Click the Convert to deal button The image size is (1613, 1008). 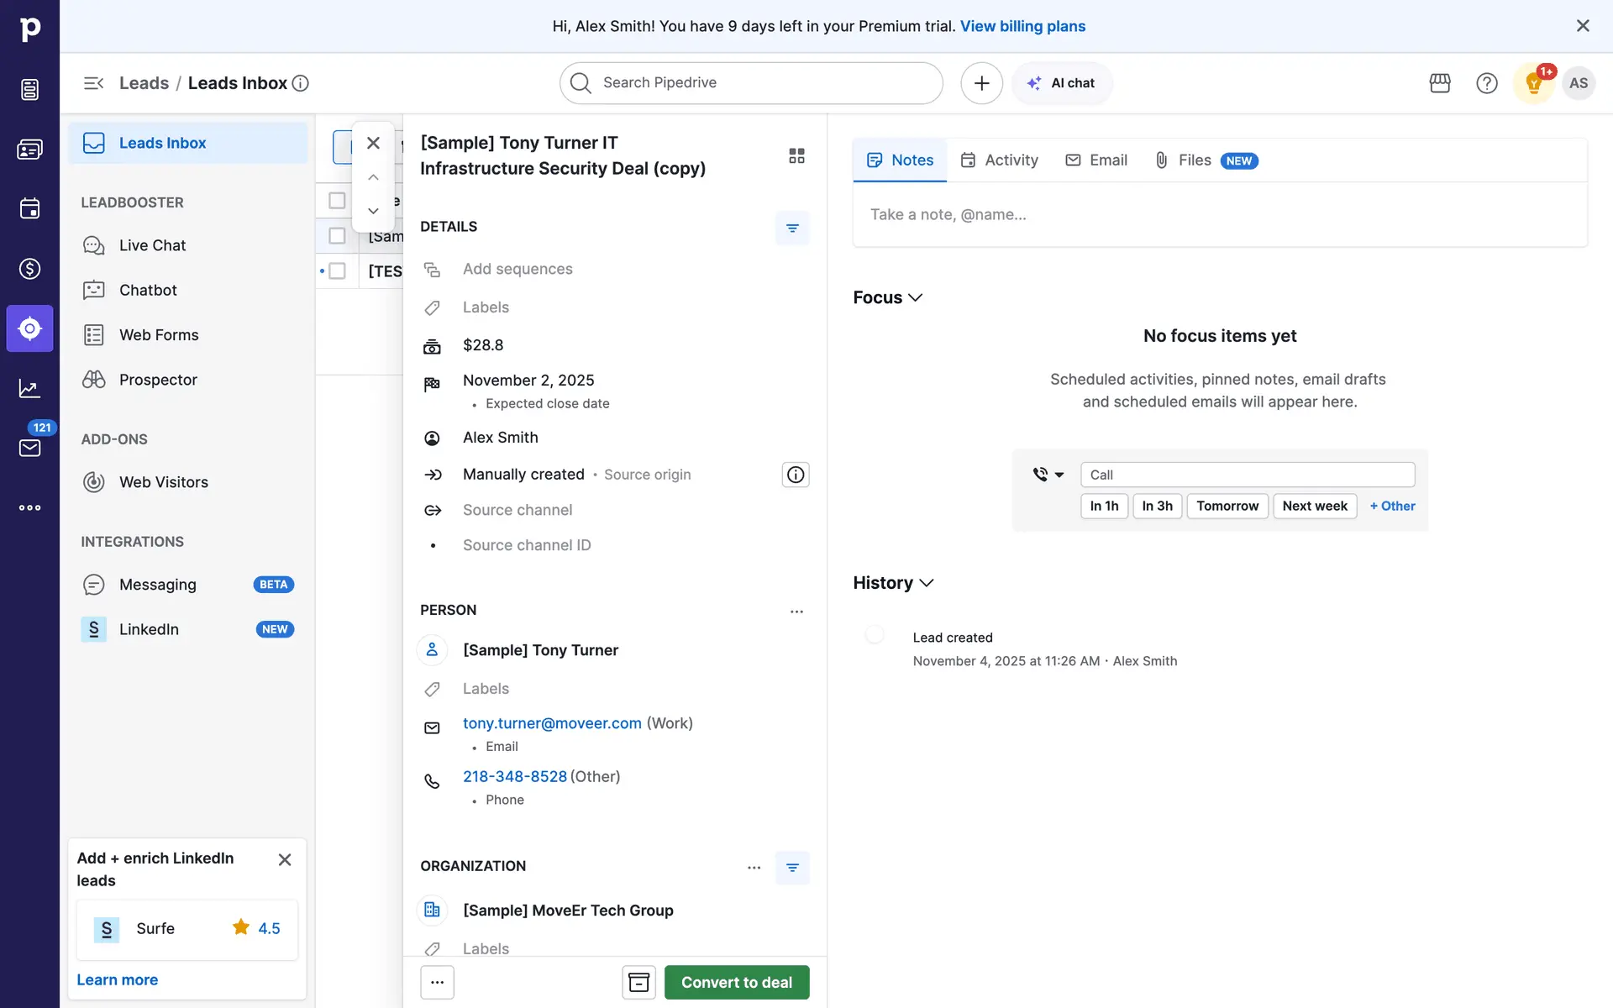pos(736,982)
